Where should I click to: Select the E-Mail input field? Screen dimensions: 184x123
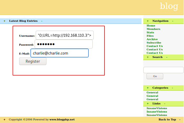(x=60, y=53)
